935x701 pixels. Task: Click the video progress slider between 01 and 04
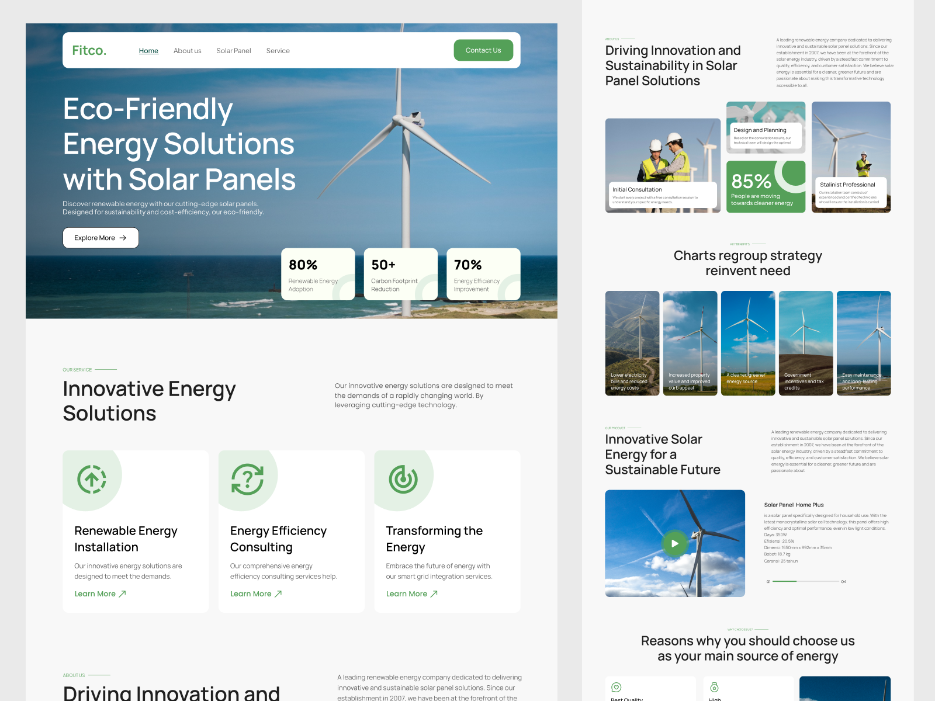[x=805, y=581]
